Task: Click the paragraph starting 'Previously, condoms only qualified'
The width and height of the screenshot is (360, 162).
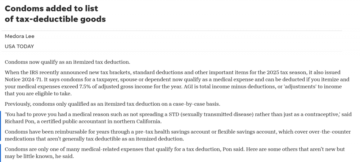Action: point(112,104)
